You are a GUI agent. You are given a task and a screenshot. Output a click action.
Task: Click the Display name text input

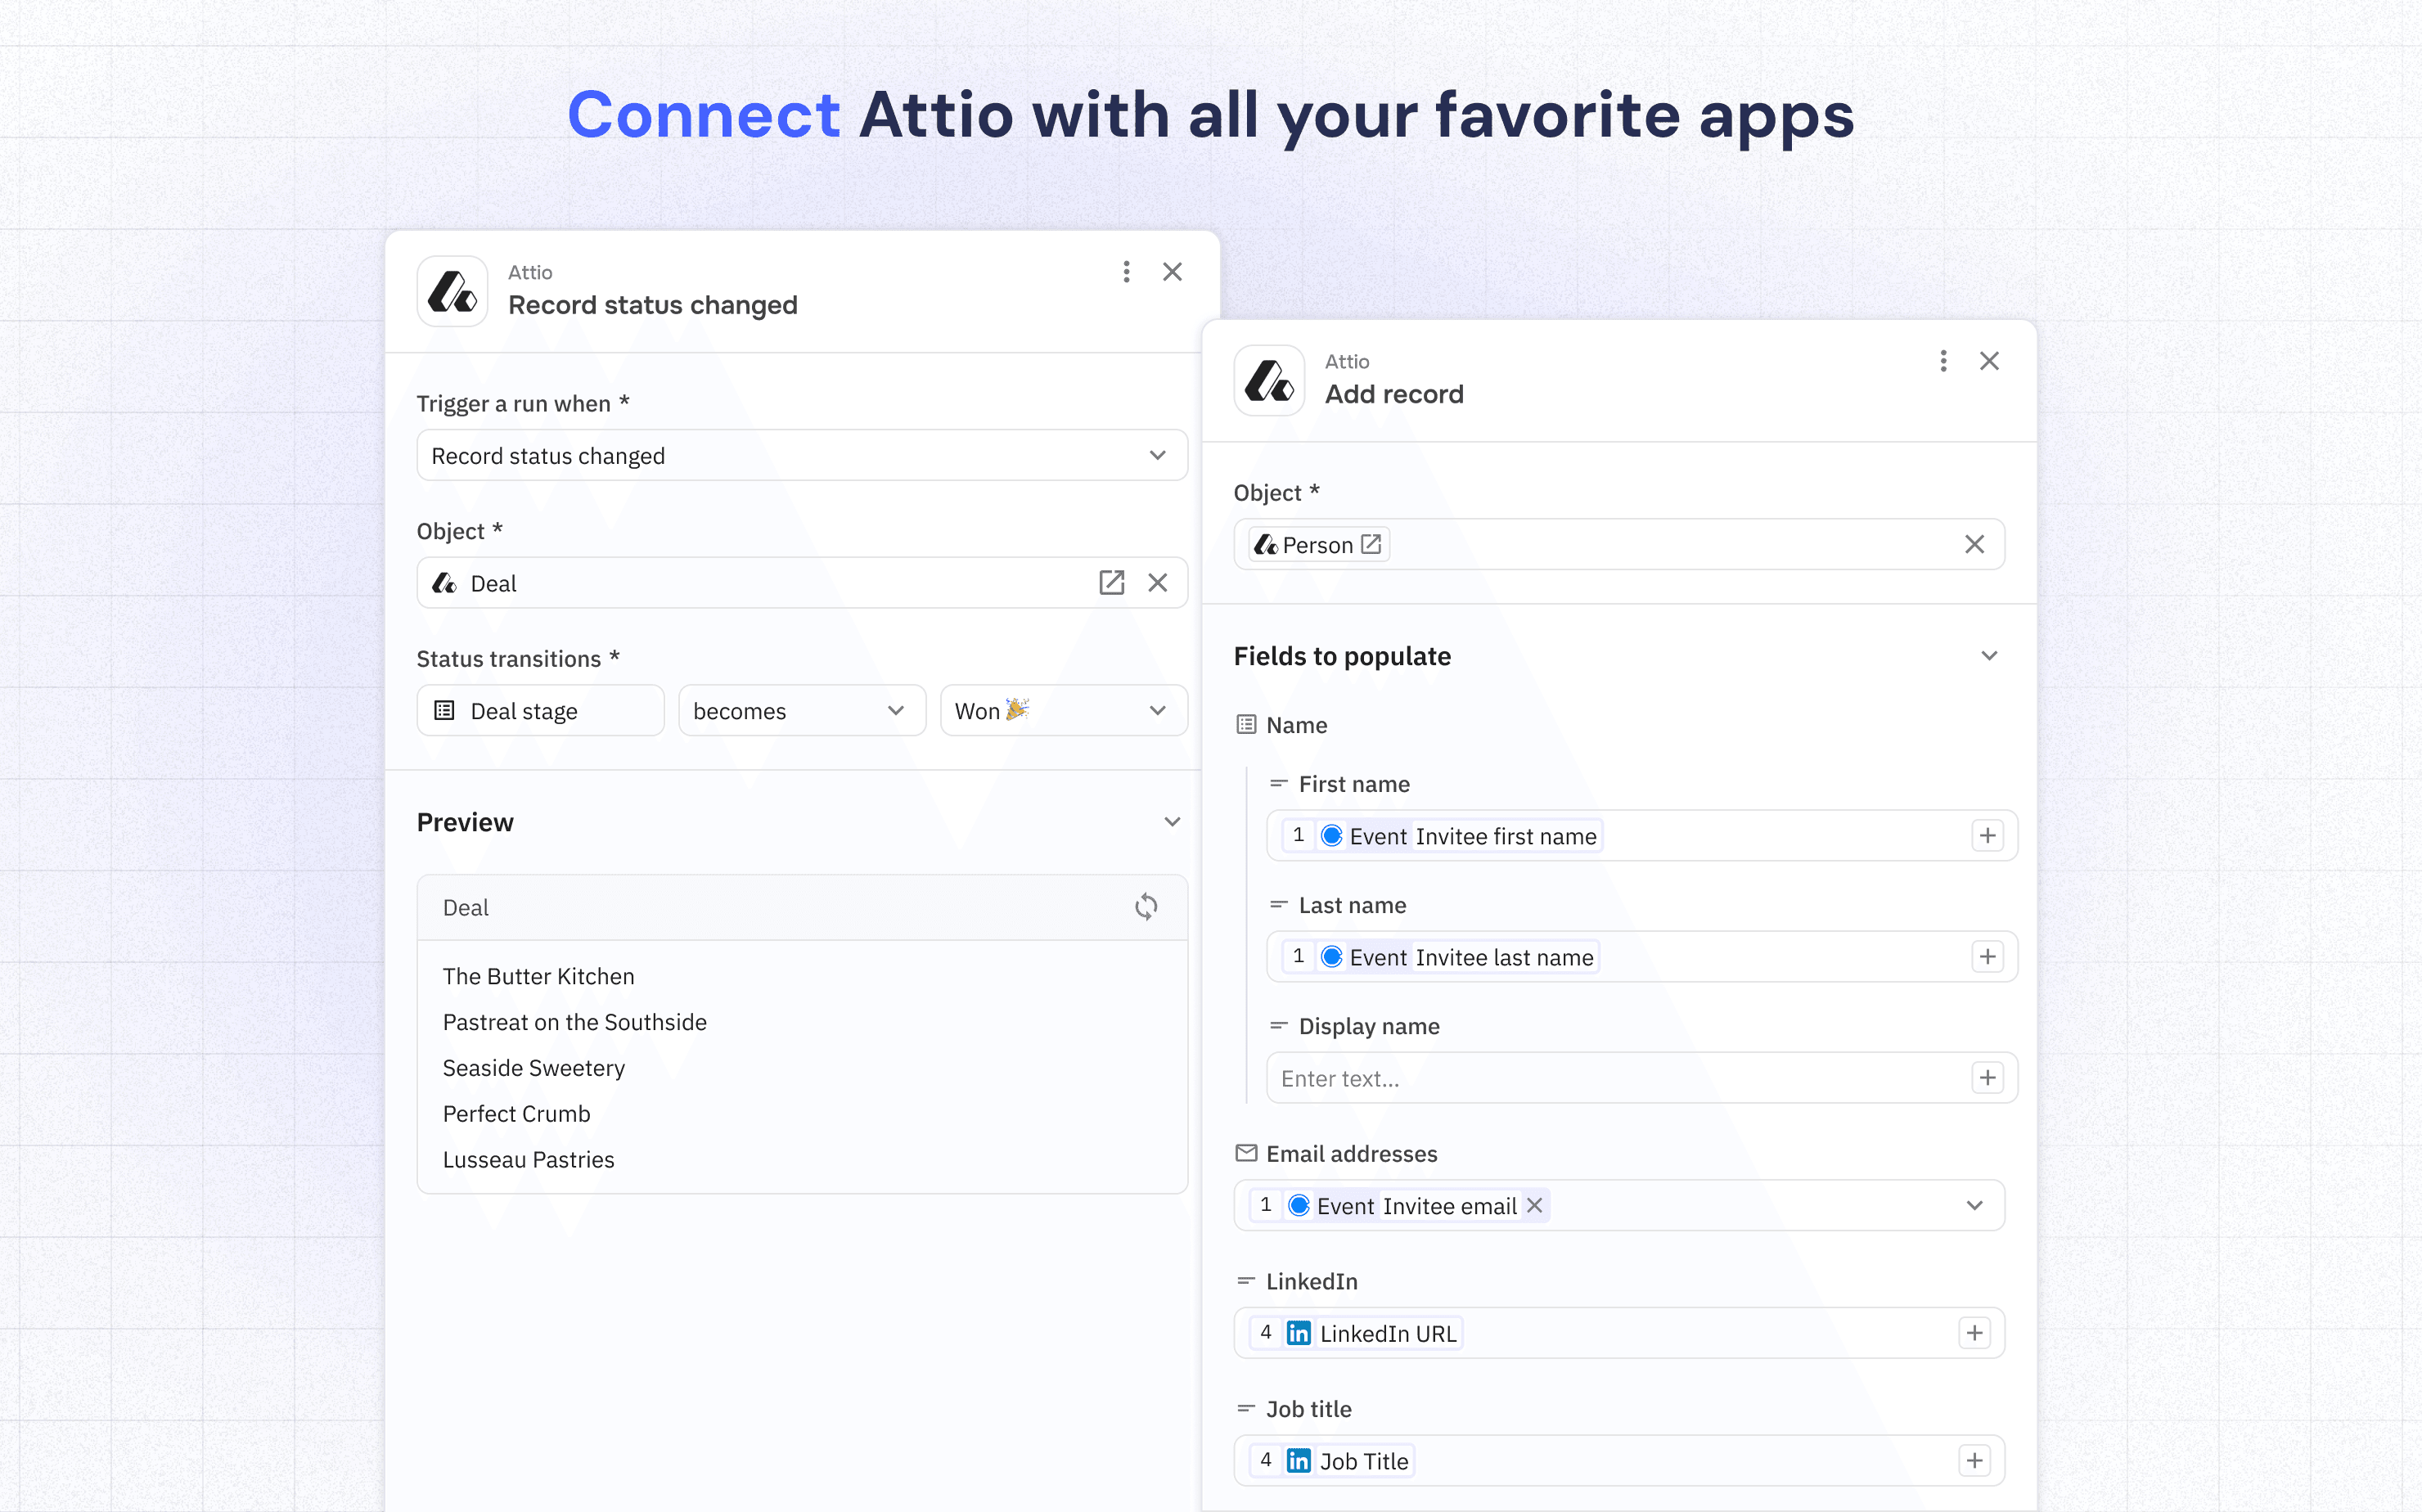1615,1078
